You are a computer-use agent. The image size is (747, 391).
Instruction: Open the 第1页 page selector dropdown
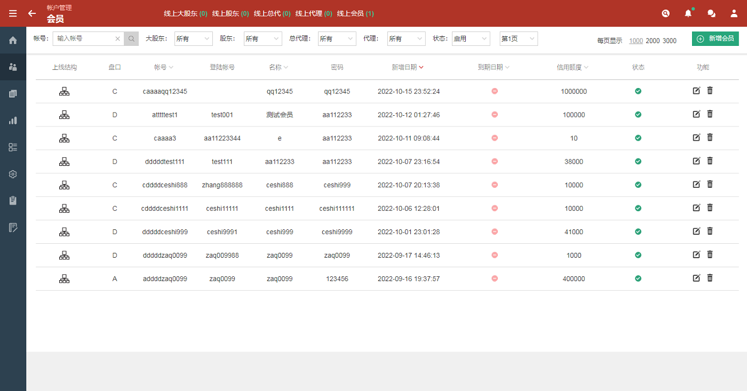(518, 38)
